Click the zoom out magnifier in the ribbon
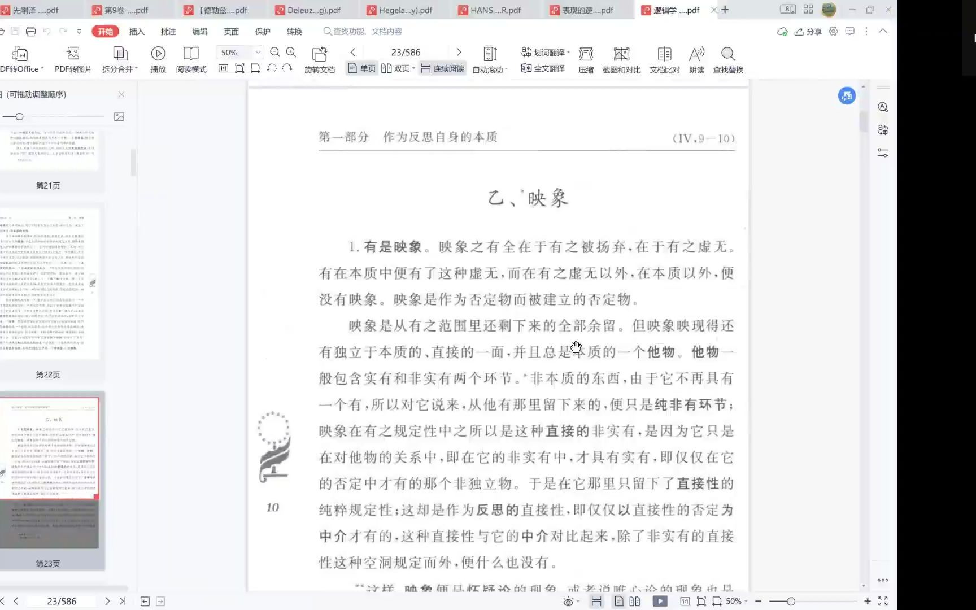The width and height of the screenshot is (976, 610). tap(275, 52)
